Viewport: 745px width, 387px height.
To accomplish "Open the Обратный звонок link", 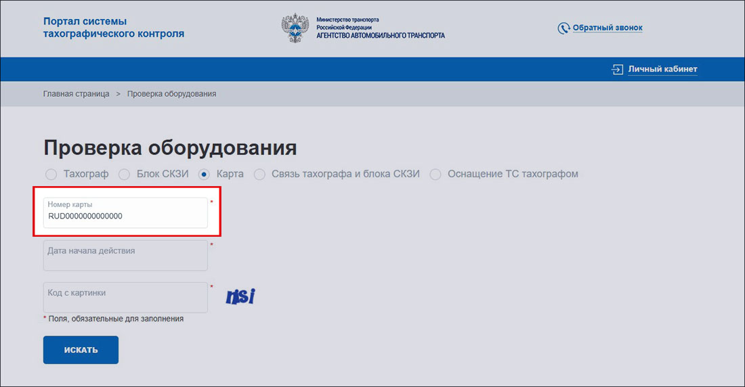I will click(608, 28).
